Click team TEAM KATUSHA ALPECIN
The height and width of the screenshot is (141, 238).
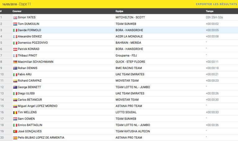tap(133, 131)
